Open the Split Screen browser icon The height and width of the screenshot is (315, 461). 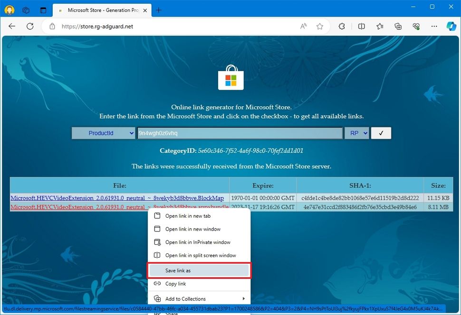click(362, 26)
